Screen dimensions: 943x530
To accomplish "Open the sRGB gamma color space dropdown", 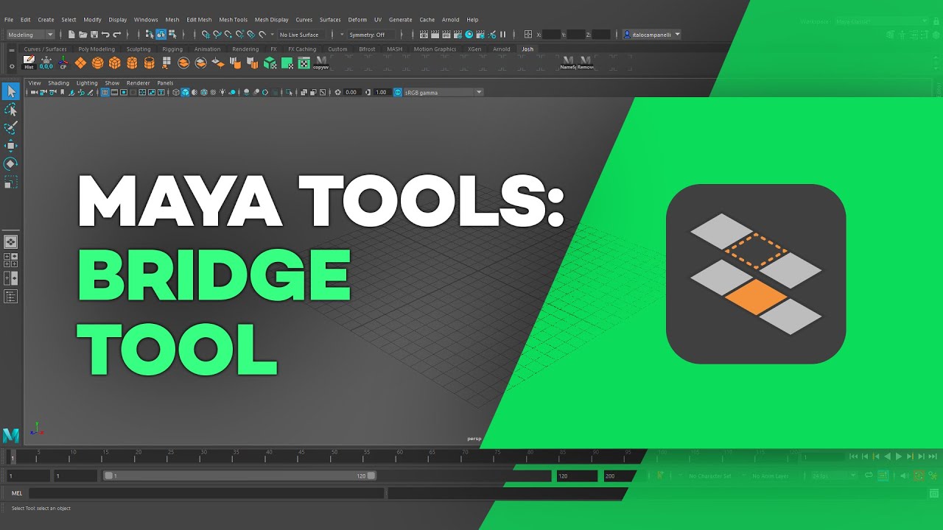I will 444,92.
